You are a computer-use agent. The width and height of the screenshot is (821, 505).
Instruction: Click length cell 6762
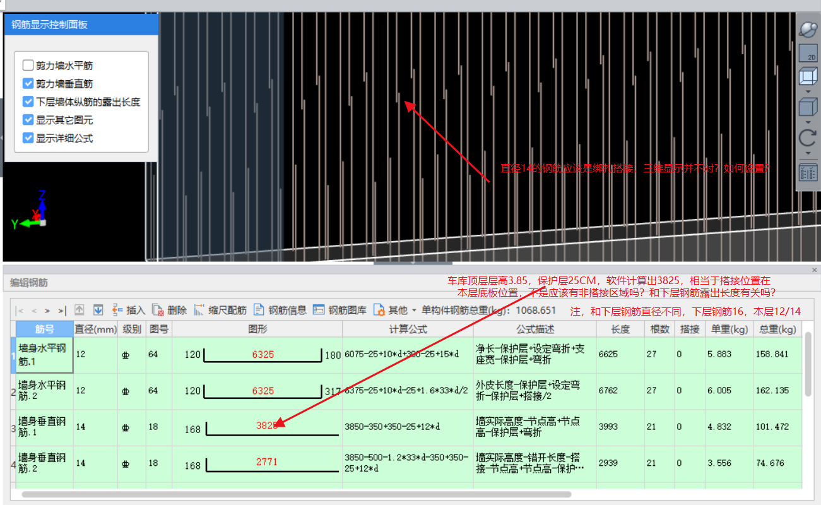tap(620, 391)
